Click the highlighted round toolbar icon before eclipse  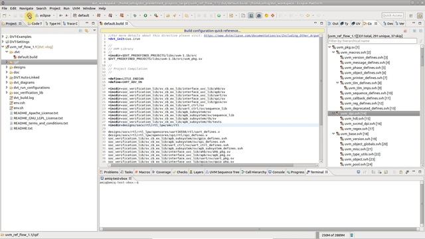pos(29,15)
